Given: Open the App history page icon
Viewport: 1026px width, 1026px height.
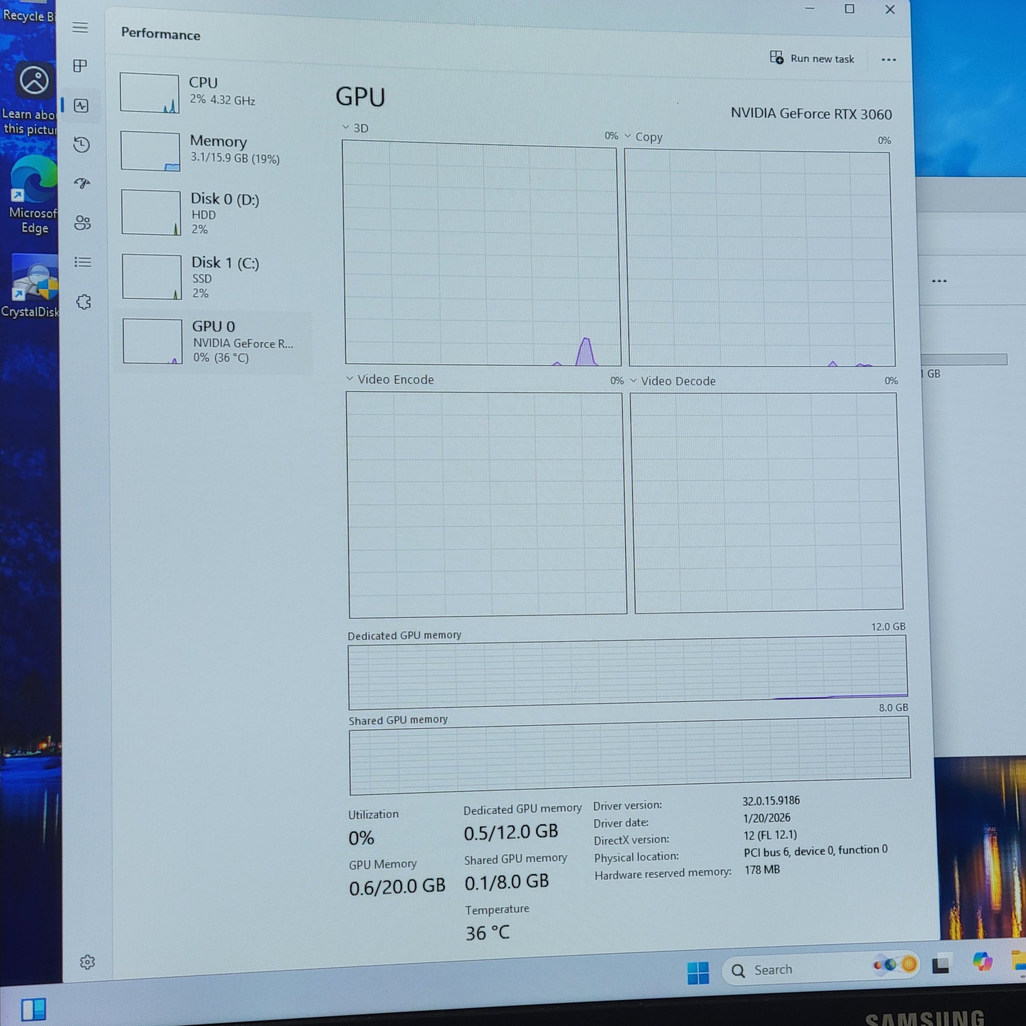Looking at the screenshot, I should pos(82,144).
